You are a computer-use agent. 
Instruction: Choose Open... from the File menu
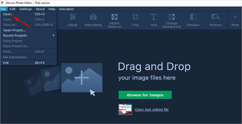28,14
